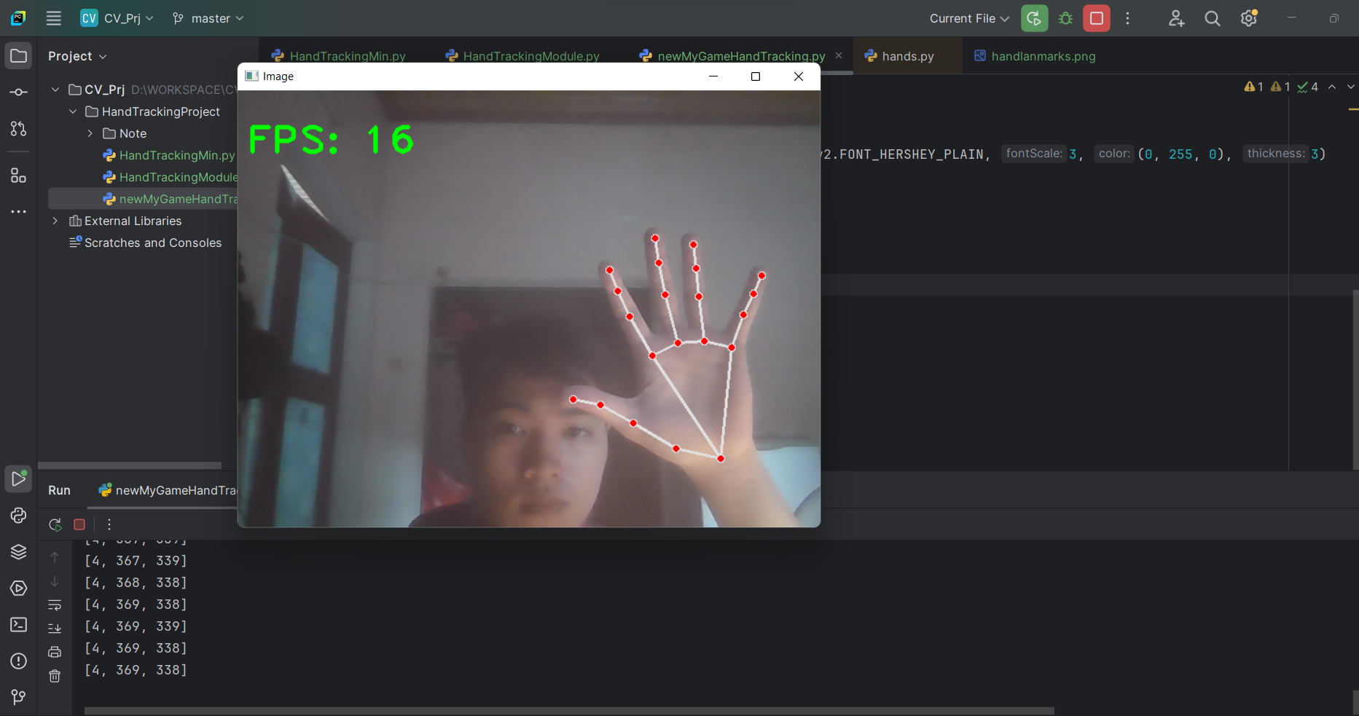Image resolution: width=1359 pixels, height=716 pixels.
Task: Stop process in Run panel toolbar
Action: pyautogui.click(x=79, y=524)
